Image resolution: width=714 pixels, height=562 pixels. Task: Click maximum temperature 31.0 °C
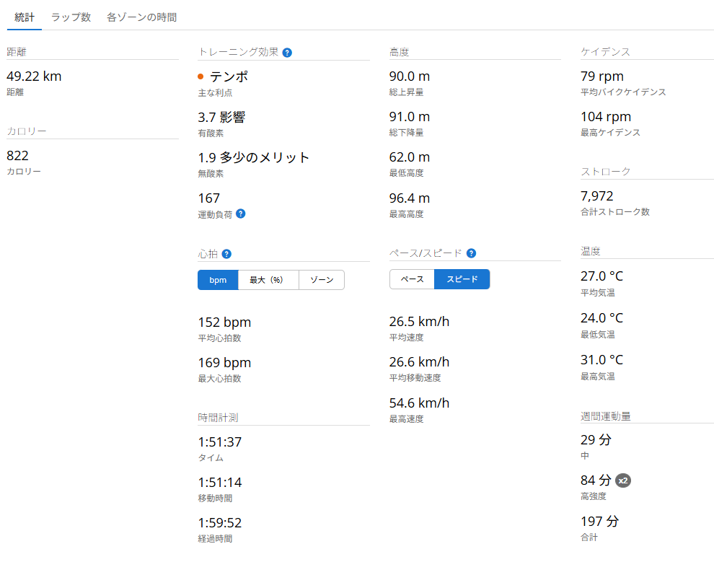pos(601,360)
